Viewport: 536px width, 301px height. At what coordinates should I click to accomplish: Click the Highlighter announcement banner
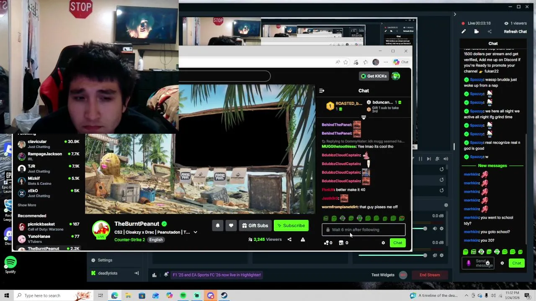click(216, 275)
